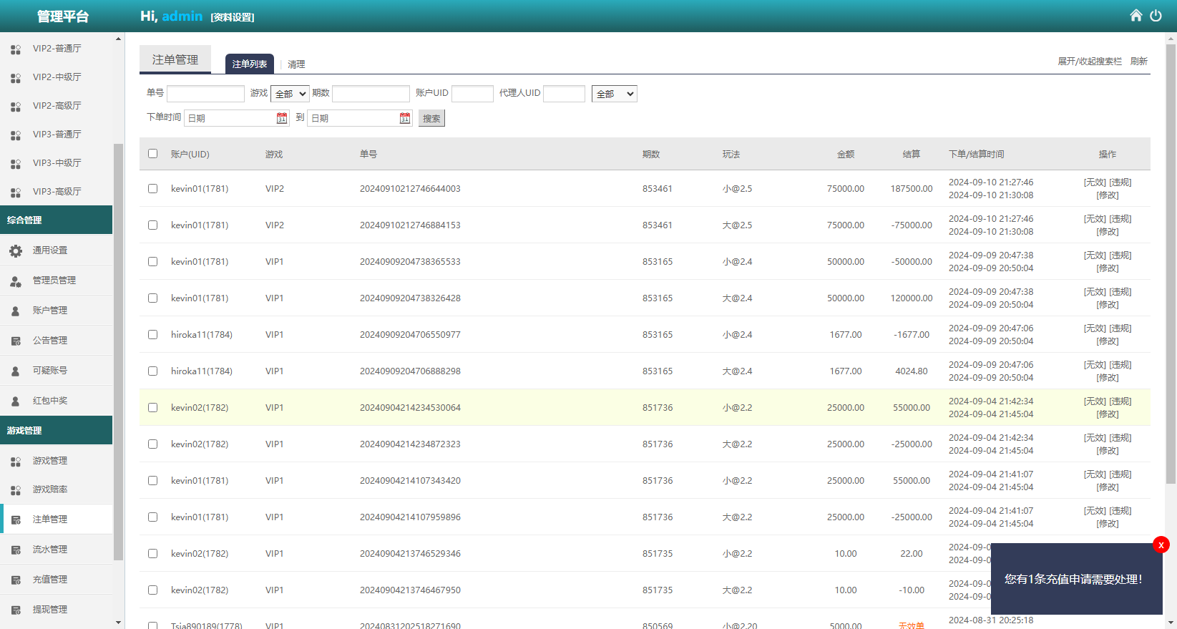Click the home icon in the header
1177x629 pixels.
click(x=1136, y=16)
